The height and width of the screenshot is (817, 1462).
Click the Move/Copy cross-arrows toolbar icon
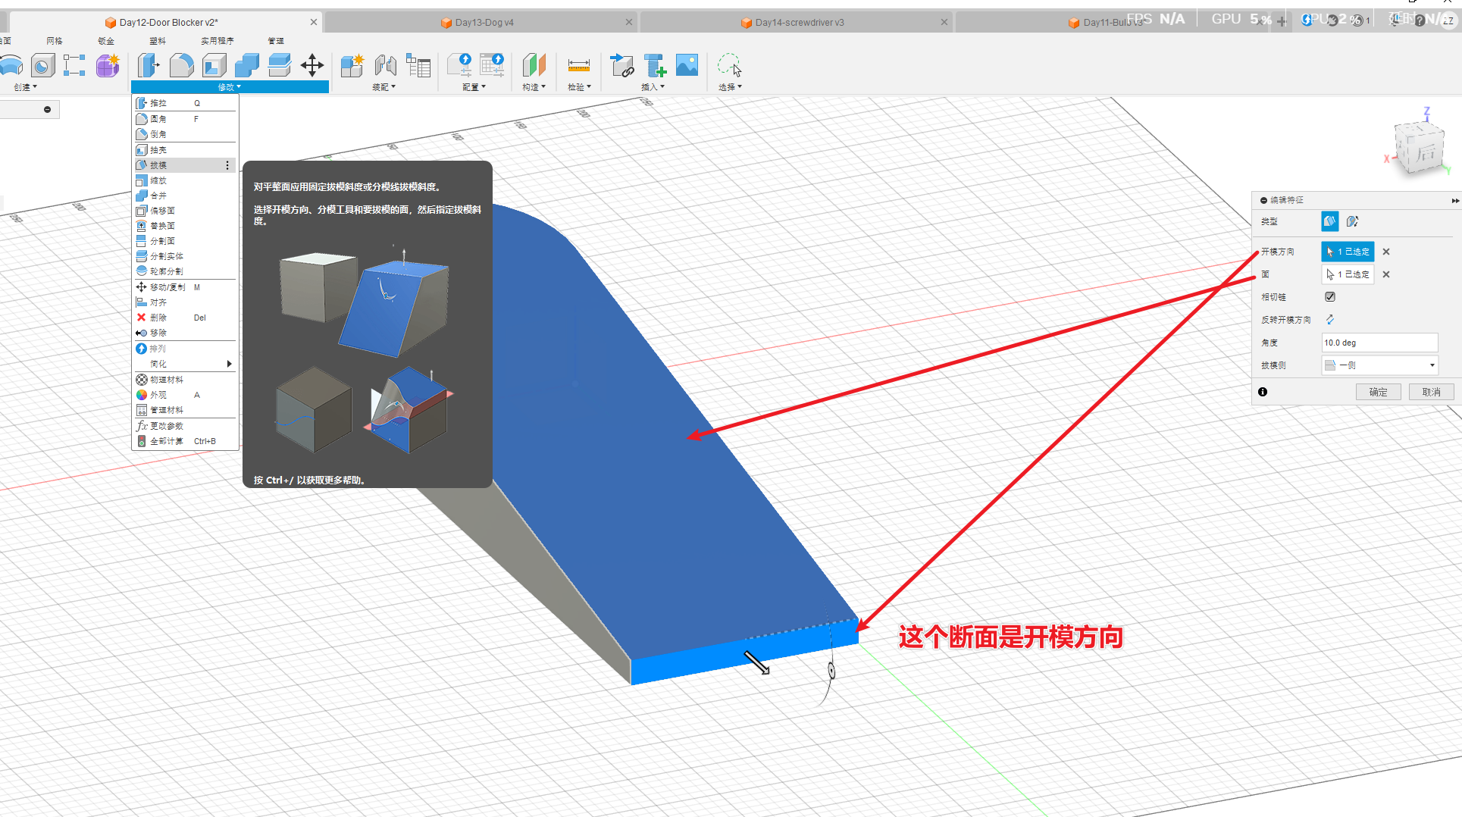[x=312, y=66]
